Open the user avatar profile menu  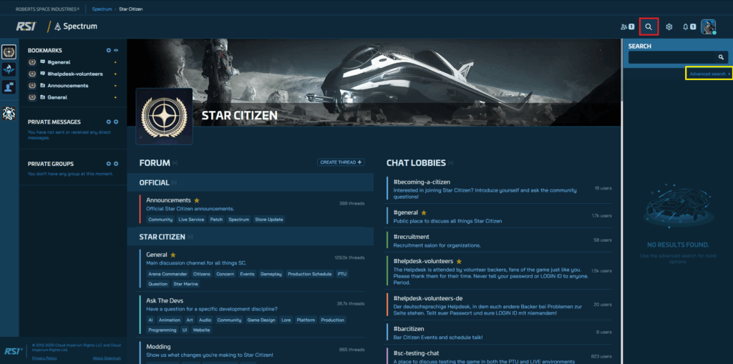(x=708, y=26)
